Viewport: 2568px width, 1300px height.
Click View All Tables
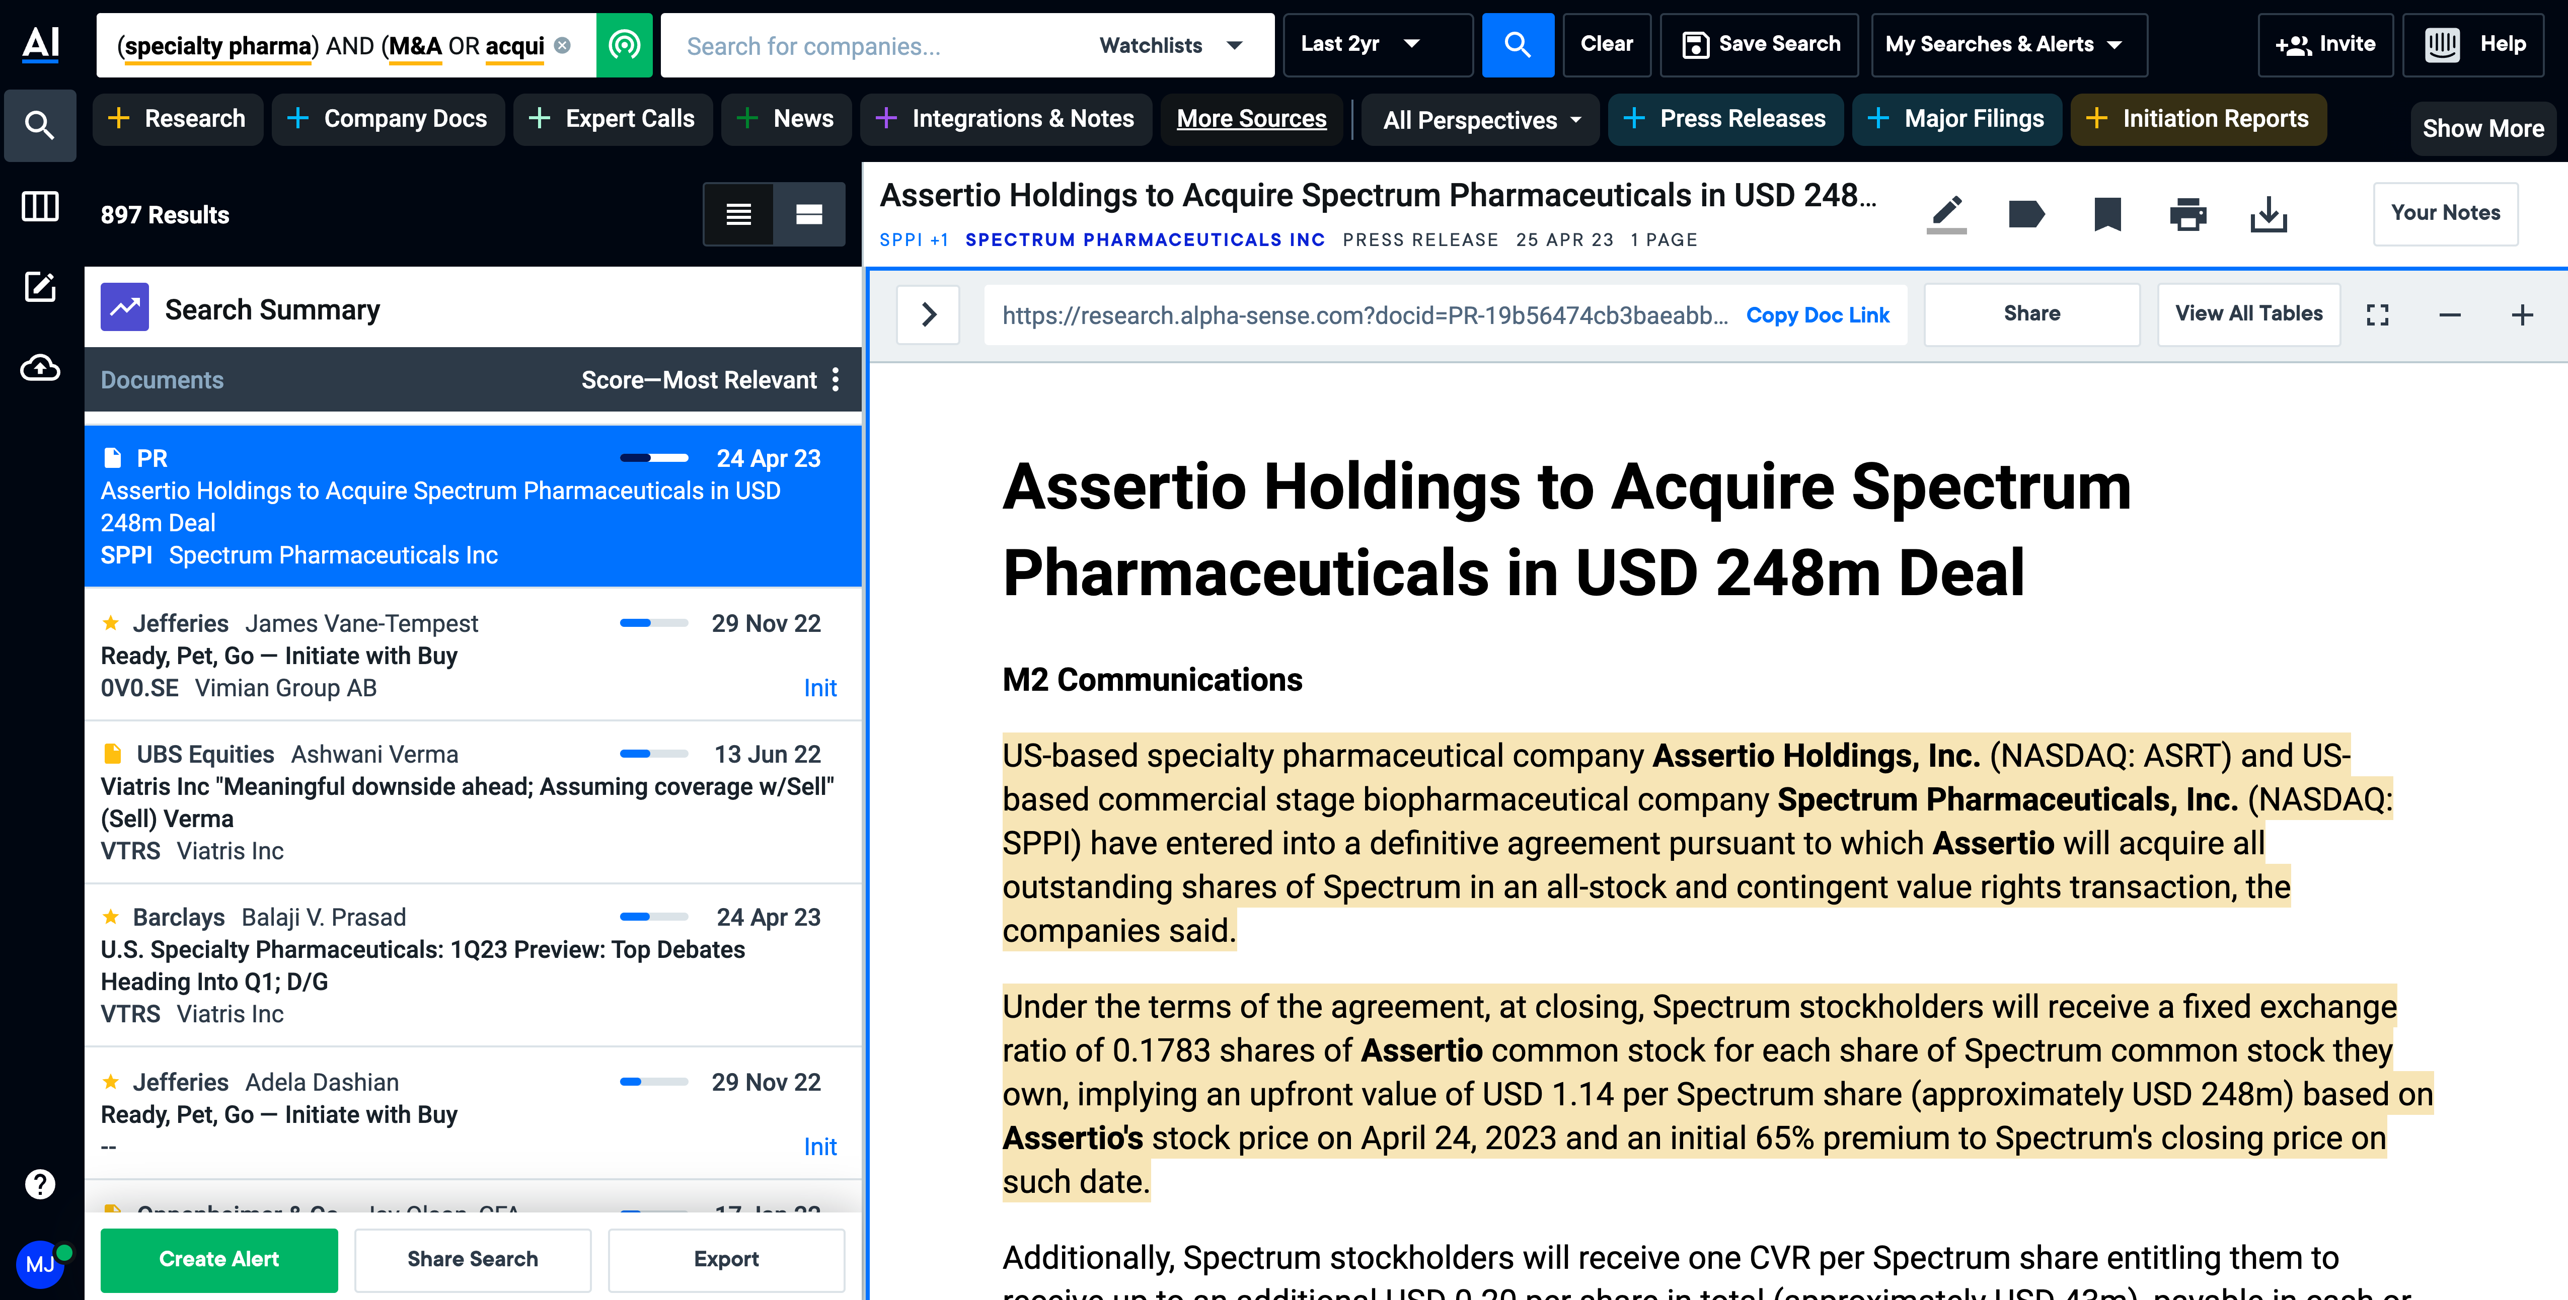pos(2249,314)
